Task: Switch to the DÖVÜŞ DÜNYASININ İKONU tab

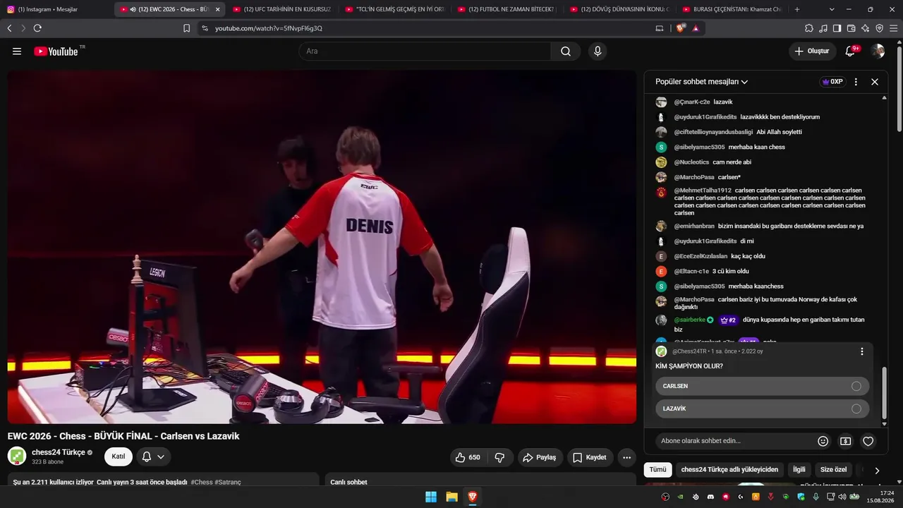Action: point(620,9)
